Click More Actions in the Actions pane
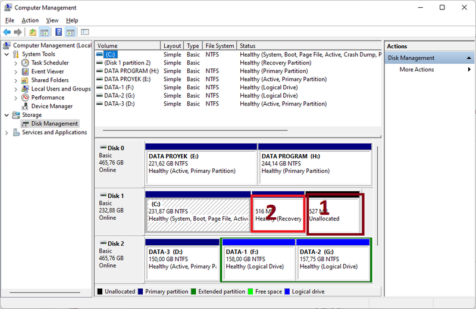 [x=416, y=69]
